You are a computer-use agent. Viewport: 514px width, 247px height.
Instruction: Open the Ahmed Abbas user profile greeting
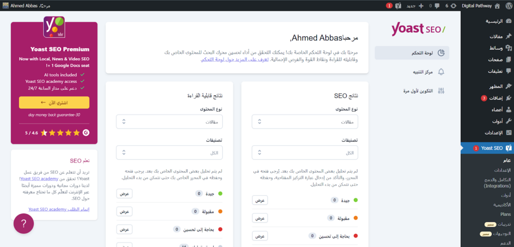click(x=25, y=6)
